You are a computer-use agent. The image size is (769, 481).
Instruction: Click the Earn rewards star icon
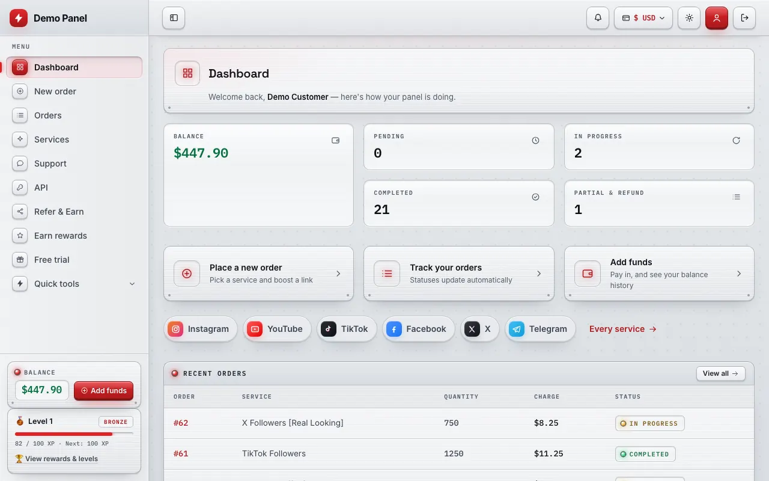click(x=20, y=236)
